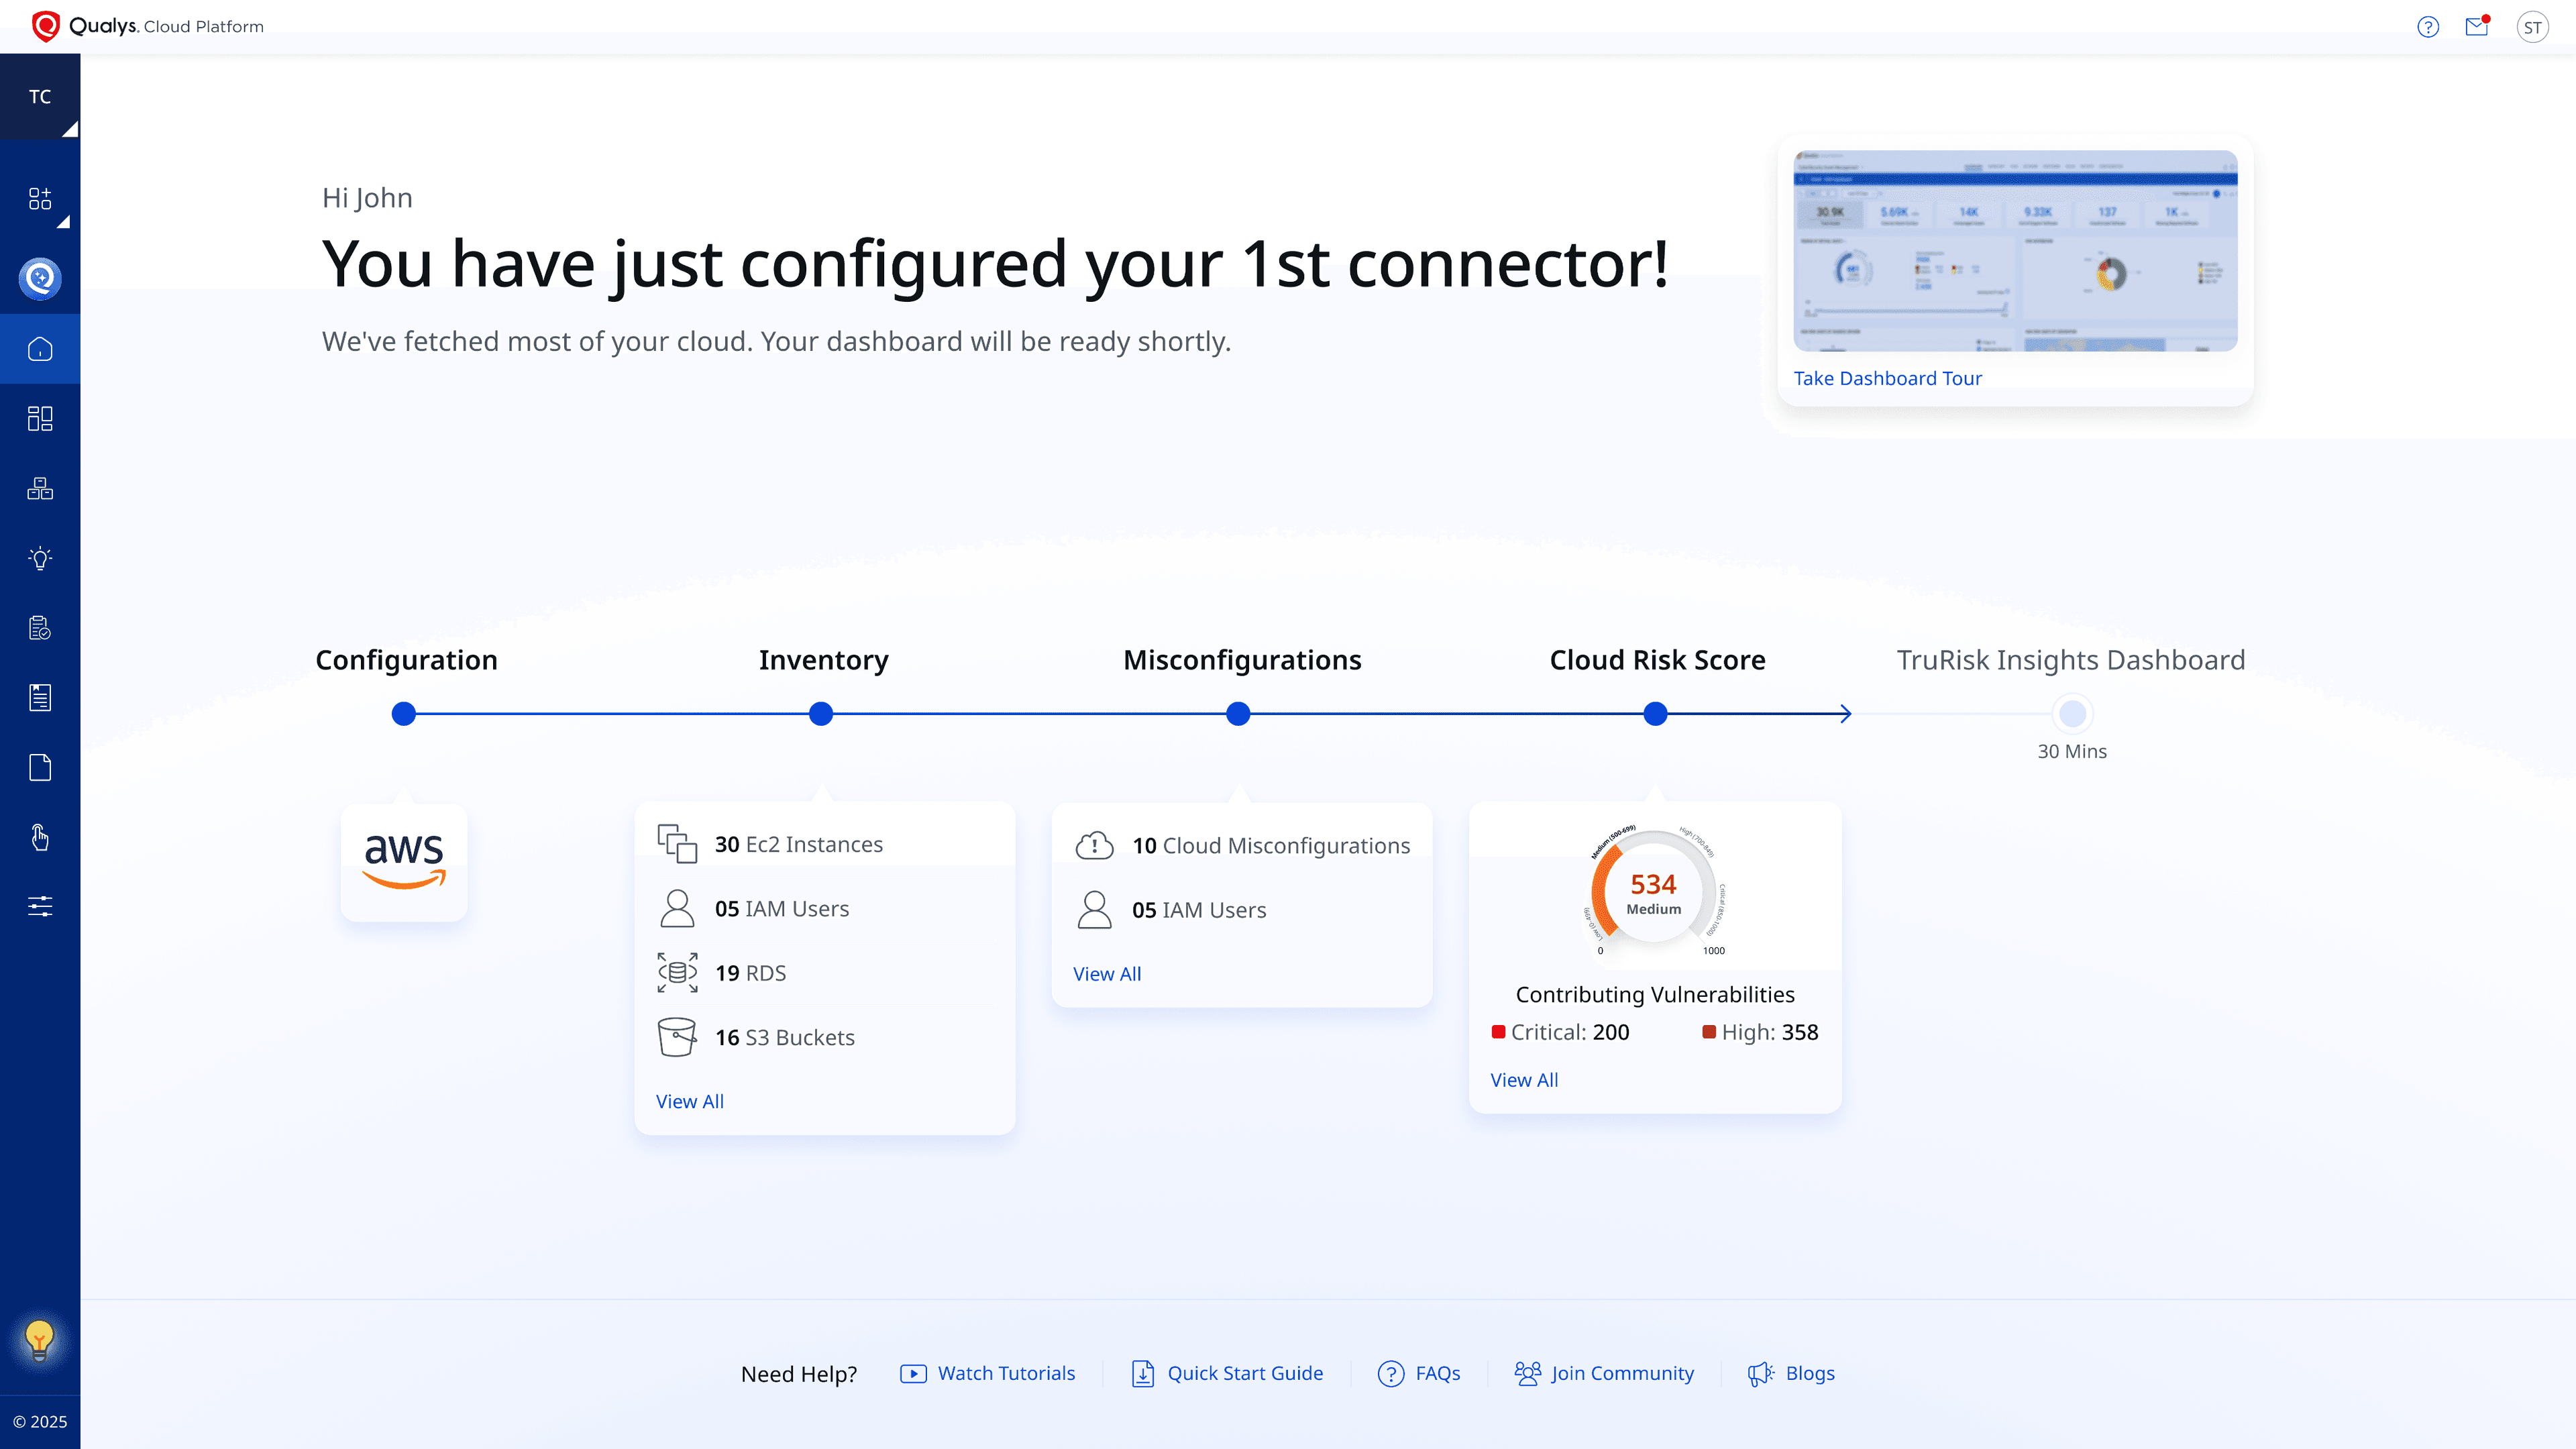
Task: Open the Quick Start Guide link
Action: (1227, 1374)
